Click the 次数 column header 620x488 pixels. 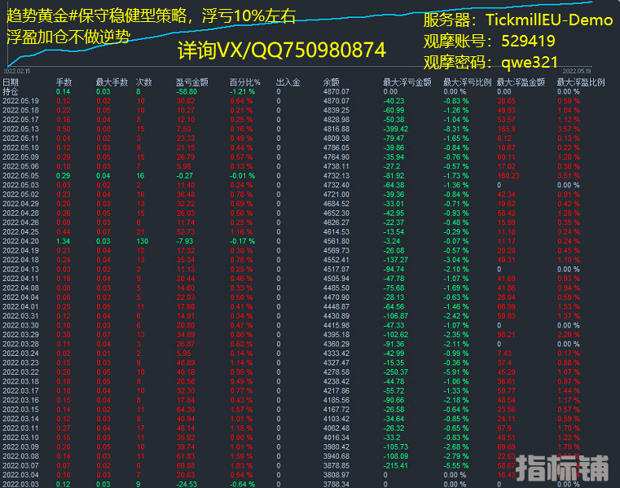pos(144,82)
